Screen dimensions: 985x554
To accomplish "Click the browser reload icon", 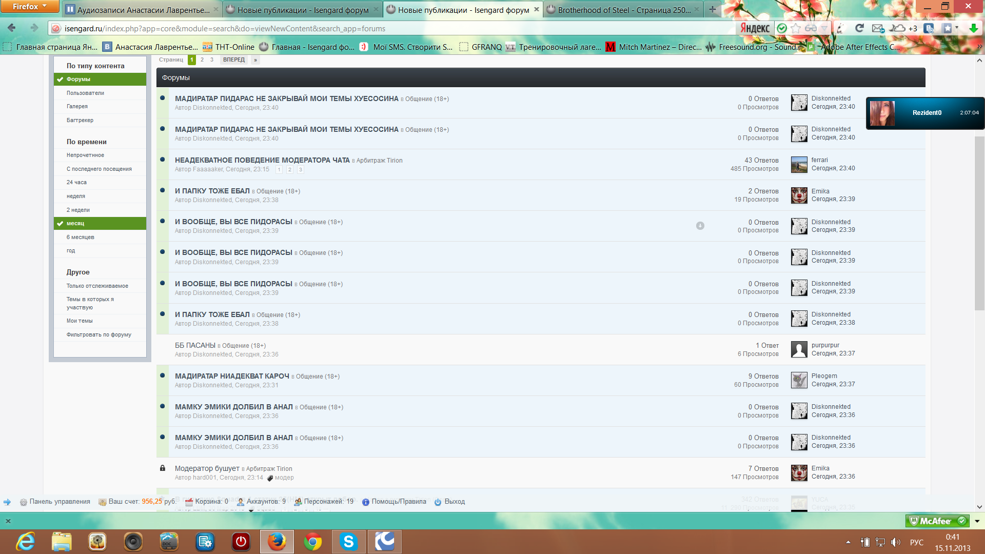I will coord(859,28).
